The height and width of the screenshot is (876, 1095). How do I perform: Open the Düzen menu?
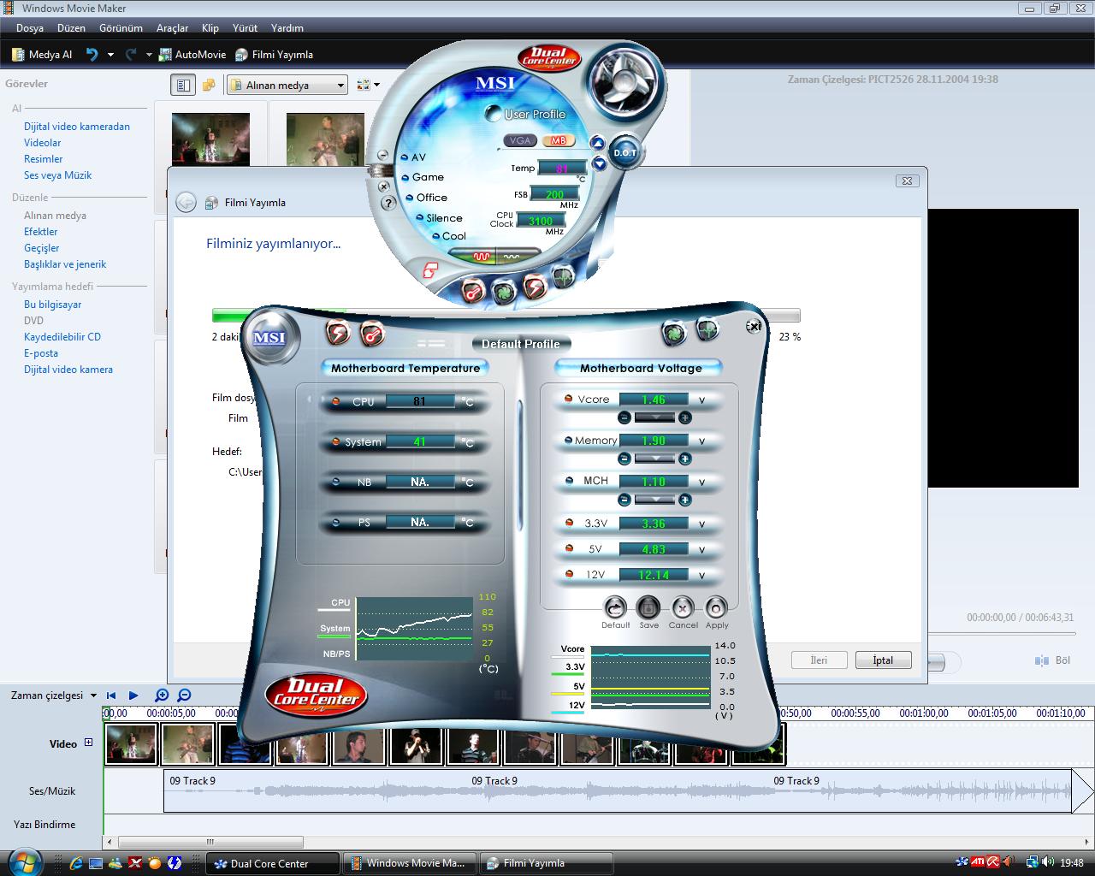tap(71, 28)
